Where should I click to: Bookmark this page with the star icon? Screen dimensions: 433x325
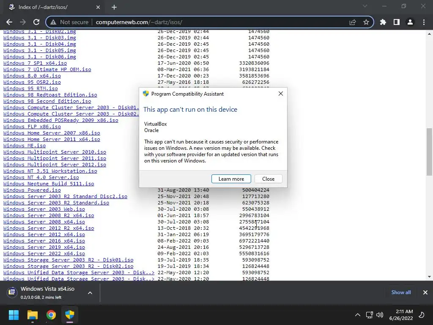click(366, 22)
